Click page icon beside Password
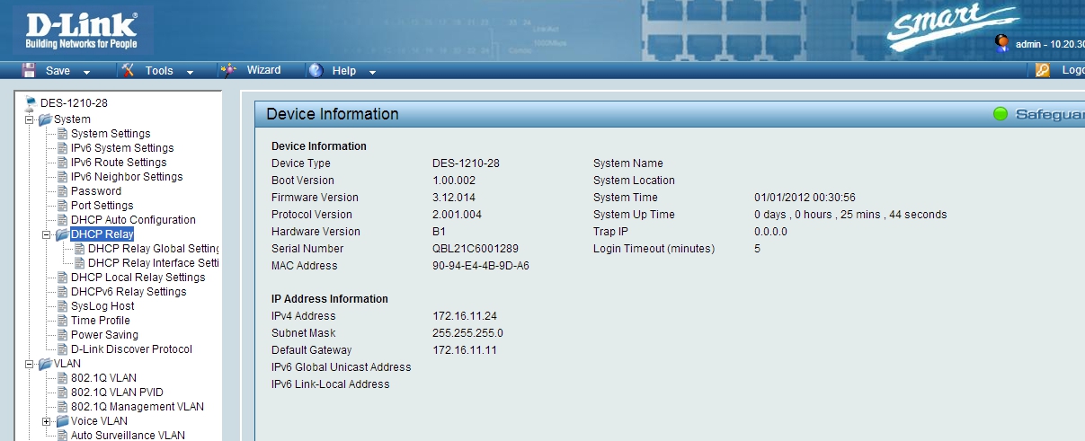Viewport: 1085px width, 441px height. 63,190
